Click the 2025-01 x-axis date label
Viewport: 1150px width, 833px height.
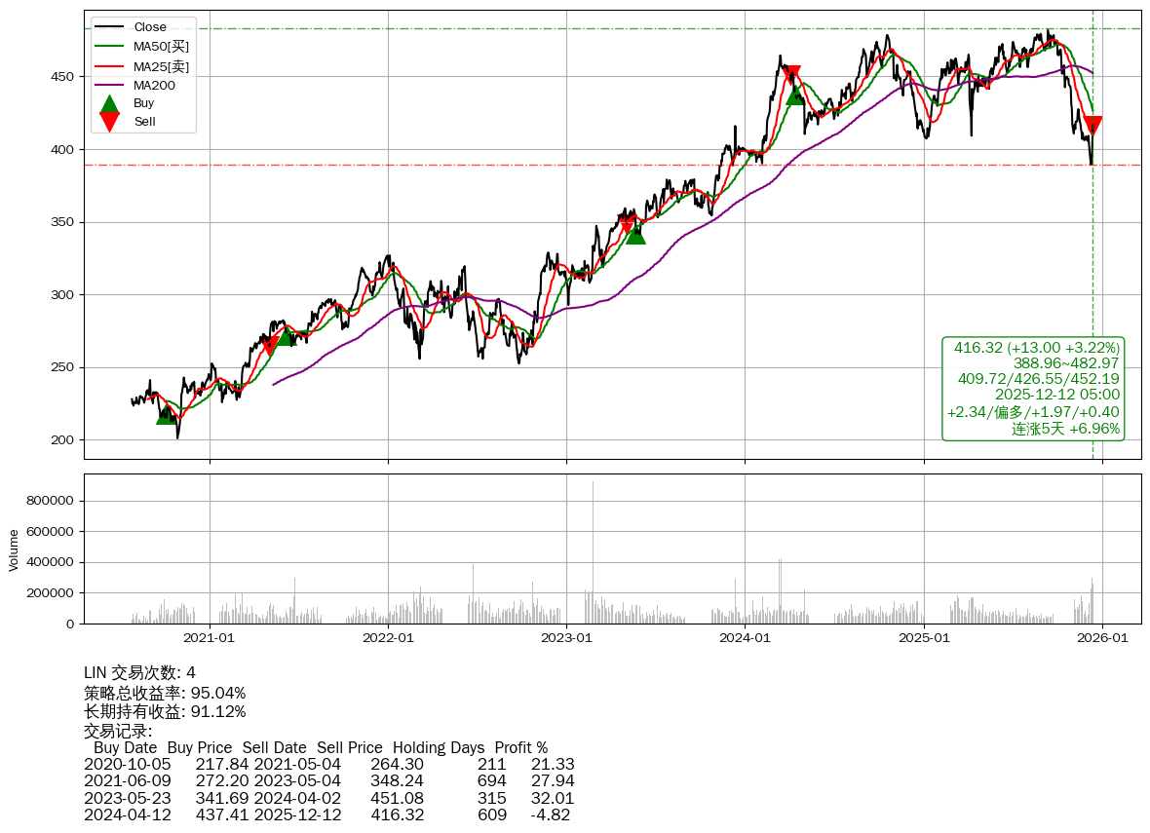[x=924, y=638]
